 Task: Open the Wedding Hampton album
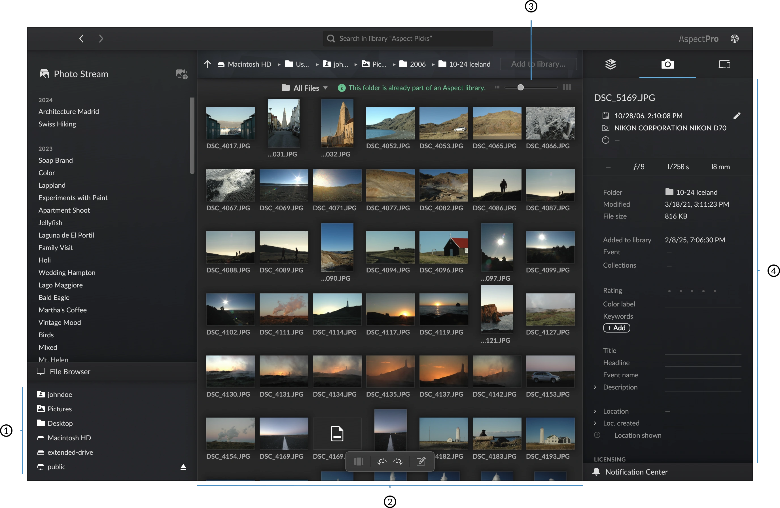click(x=67, y=272)
